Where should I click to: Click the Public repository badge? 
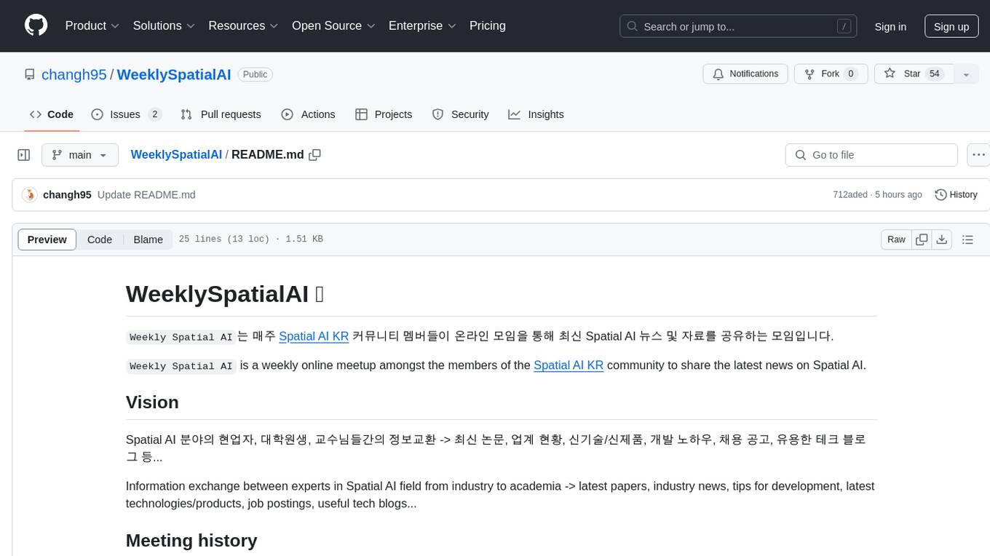pos(255,74)
